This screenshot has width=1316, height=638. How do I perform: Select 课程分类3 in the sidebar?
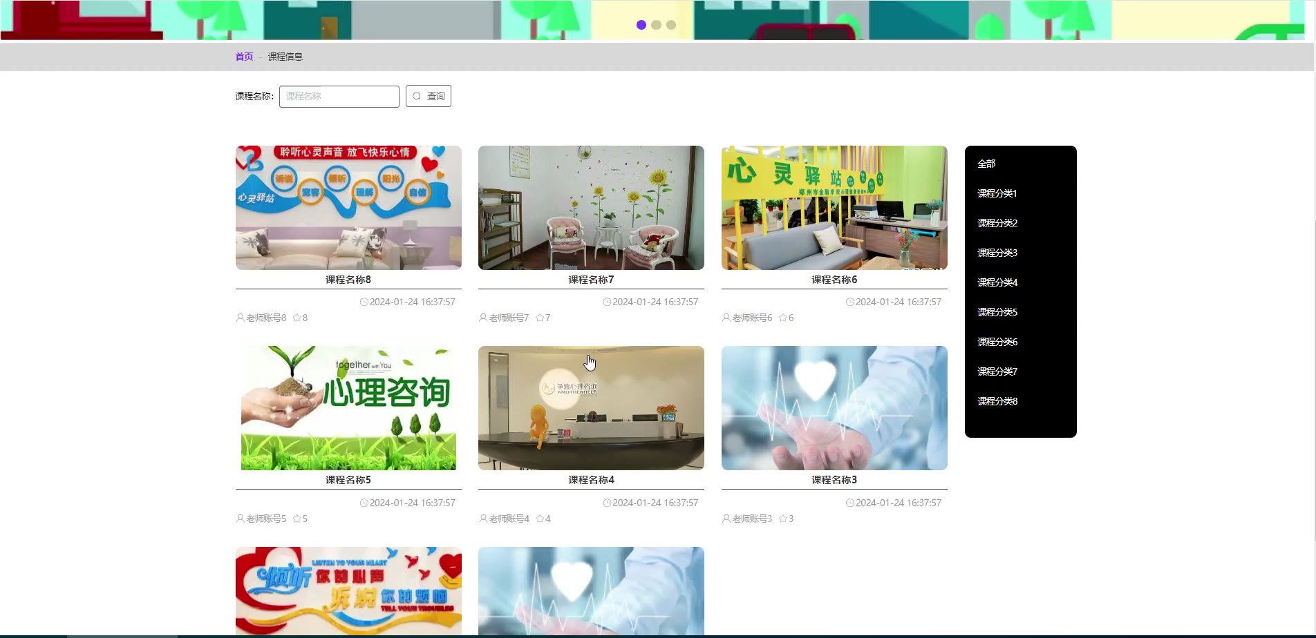click(997, 253)
